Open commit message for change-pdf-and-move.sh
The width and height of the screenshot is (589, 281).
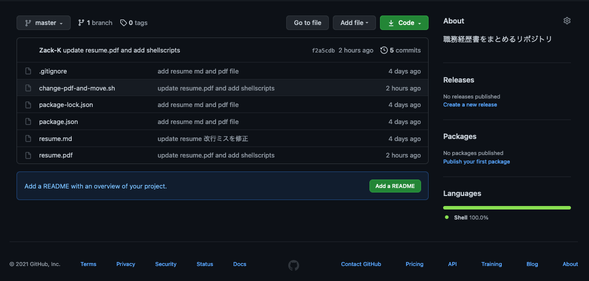(216, 88)
